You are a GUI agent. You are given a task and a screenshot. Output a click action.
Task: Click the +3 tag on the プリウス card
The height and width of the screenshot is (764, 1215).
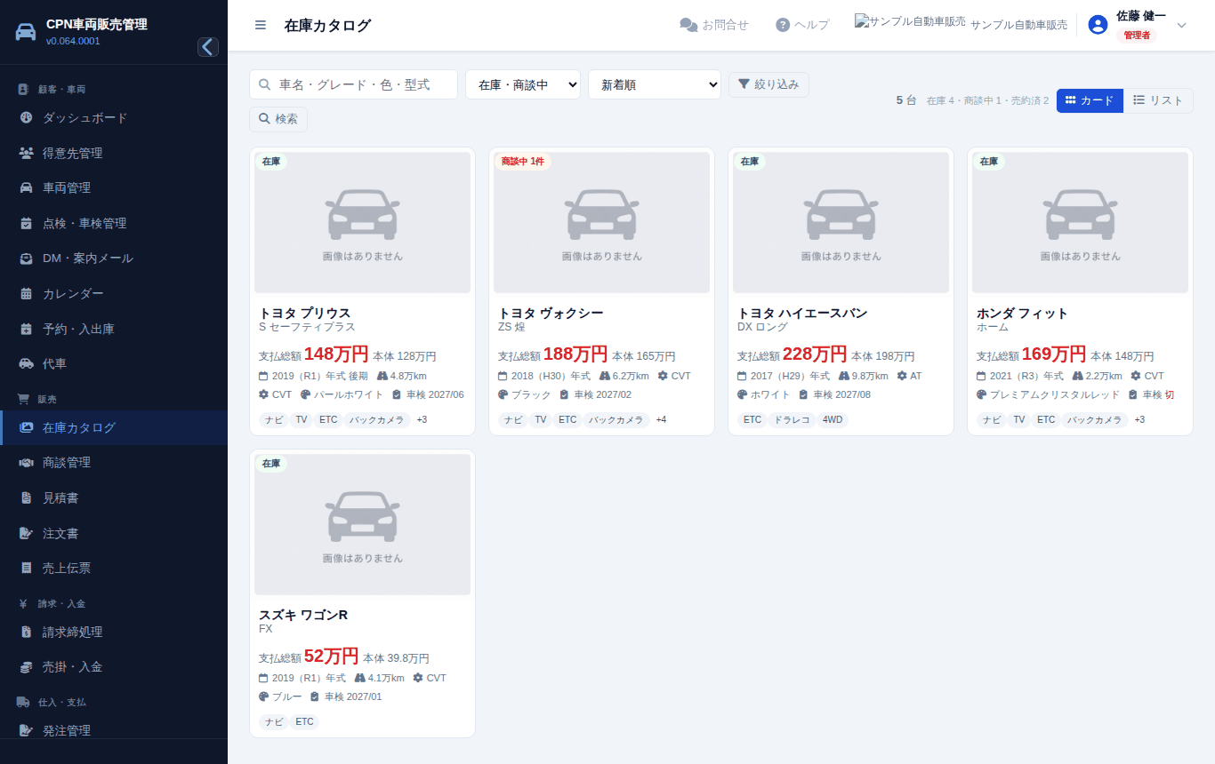click(422, 419)
